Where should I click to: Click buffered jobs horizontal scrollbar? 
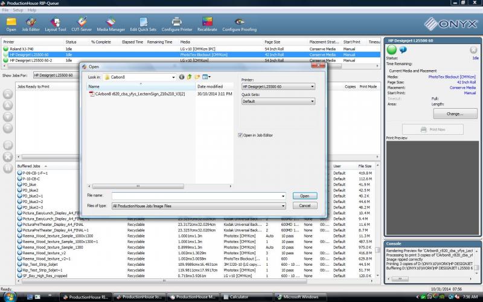tap(164, 281)
